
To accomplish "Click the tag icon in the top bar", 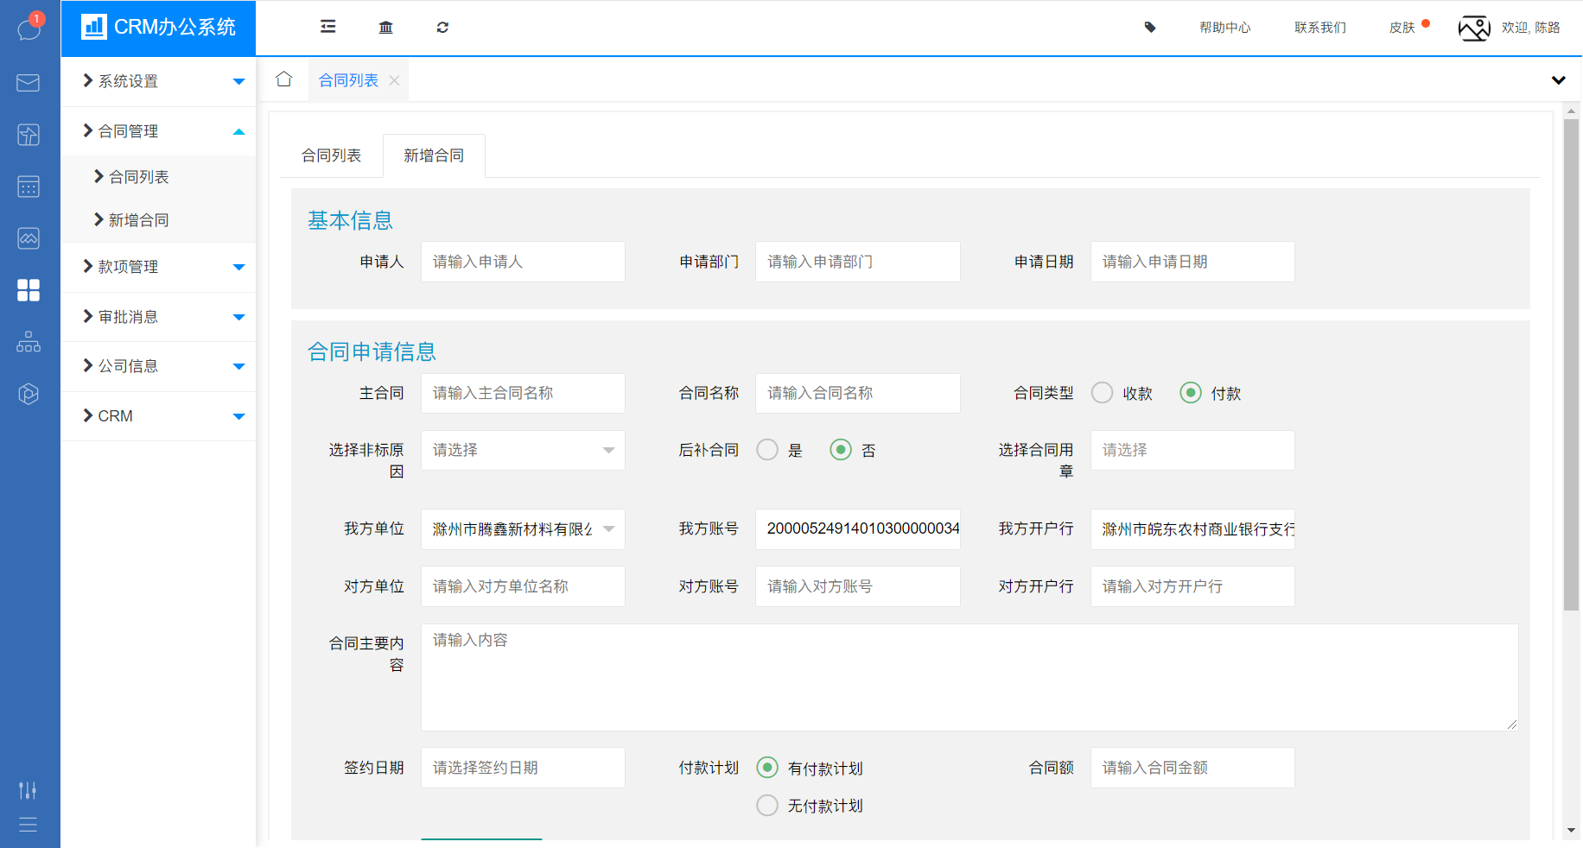I will click(x=1149, y=27).
